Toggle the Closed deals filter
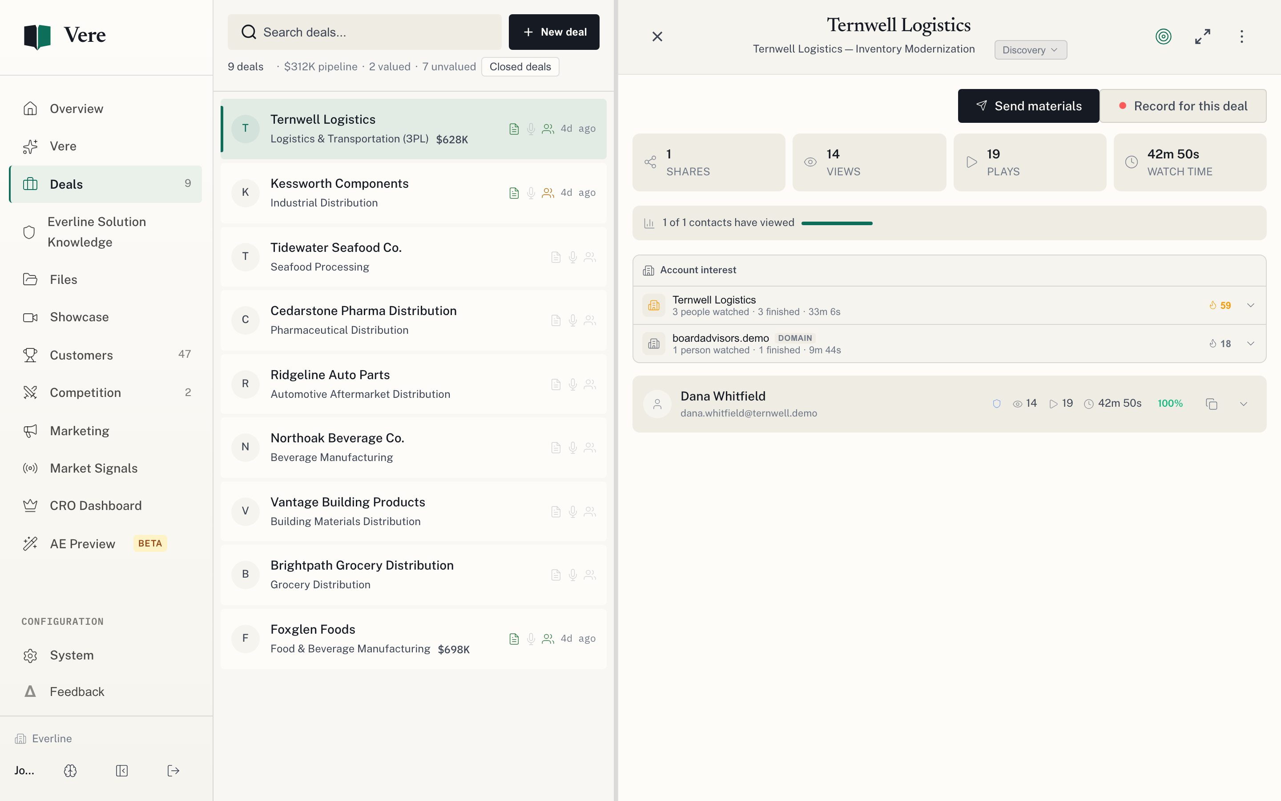The image size is (1281, 801). click(520, 67)
